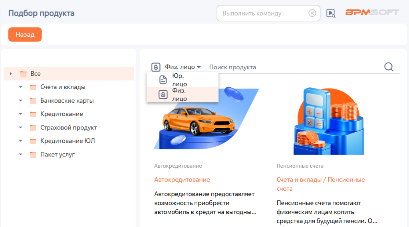Click gray Пенсионные счета category label
Image resolution: width=409 pixels, height=227 pixels.
(x=300, y=166)
